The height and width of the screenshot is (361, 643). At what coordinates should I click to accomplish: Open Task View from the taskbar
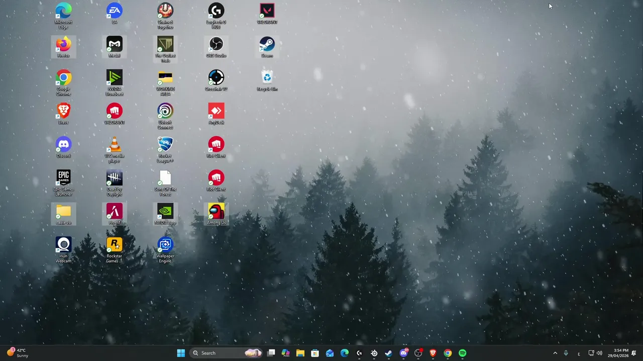(x=271, y=353)
